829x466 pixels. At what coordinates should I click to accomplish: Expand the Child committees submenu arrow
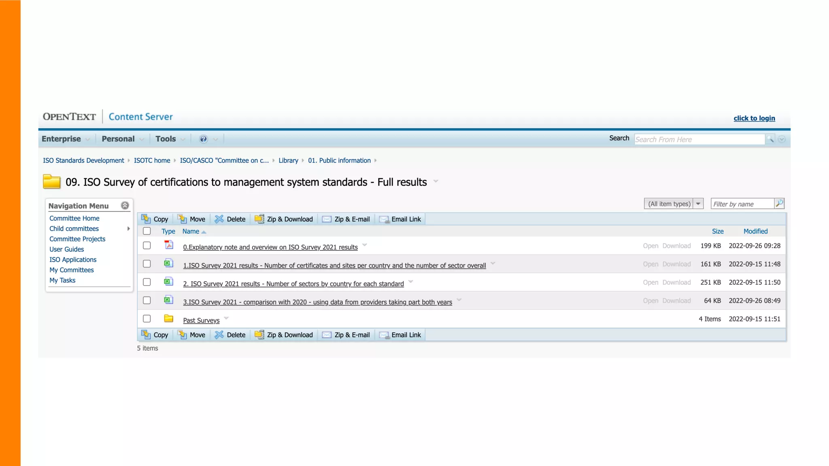point(128,229)
